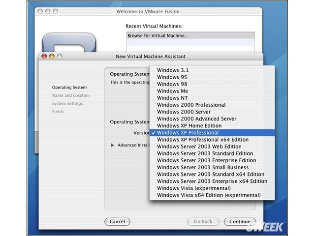315x236 pixels.
Task: Choose Windows 2000 Advanced Server
Action: tap(212, 118)
